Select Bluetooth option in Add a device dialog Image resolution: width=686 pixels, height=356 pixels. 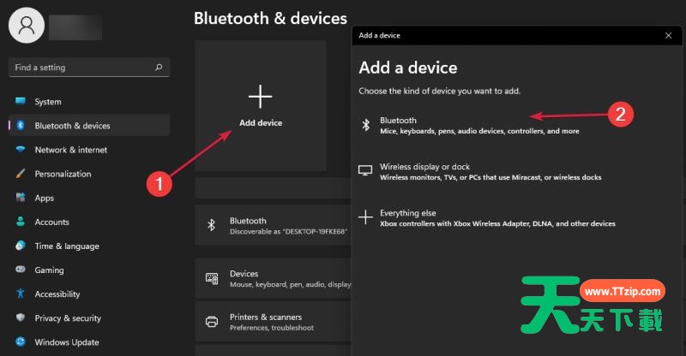pyautogui.click(x=468, y=126)
